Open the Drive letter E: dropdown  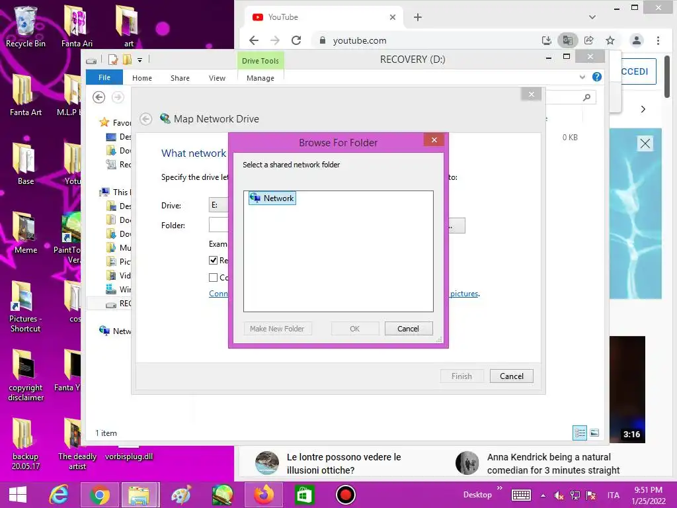coord(218,205)
